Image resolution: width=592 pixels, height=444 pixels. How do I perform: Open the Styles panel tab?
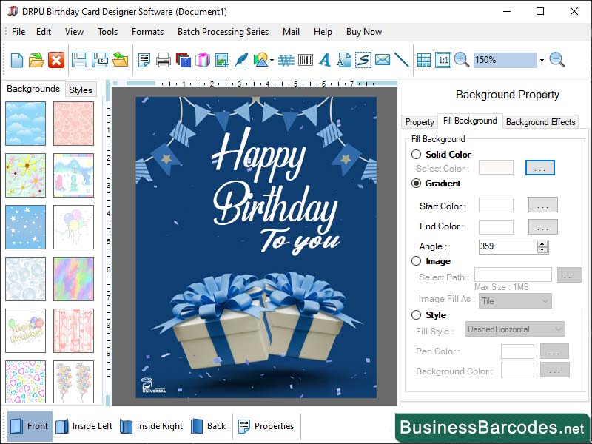coord(81,90)
